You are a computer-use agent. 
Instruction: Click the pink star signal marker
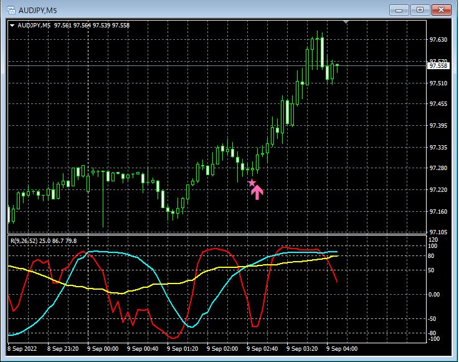(x=252, y=183)
